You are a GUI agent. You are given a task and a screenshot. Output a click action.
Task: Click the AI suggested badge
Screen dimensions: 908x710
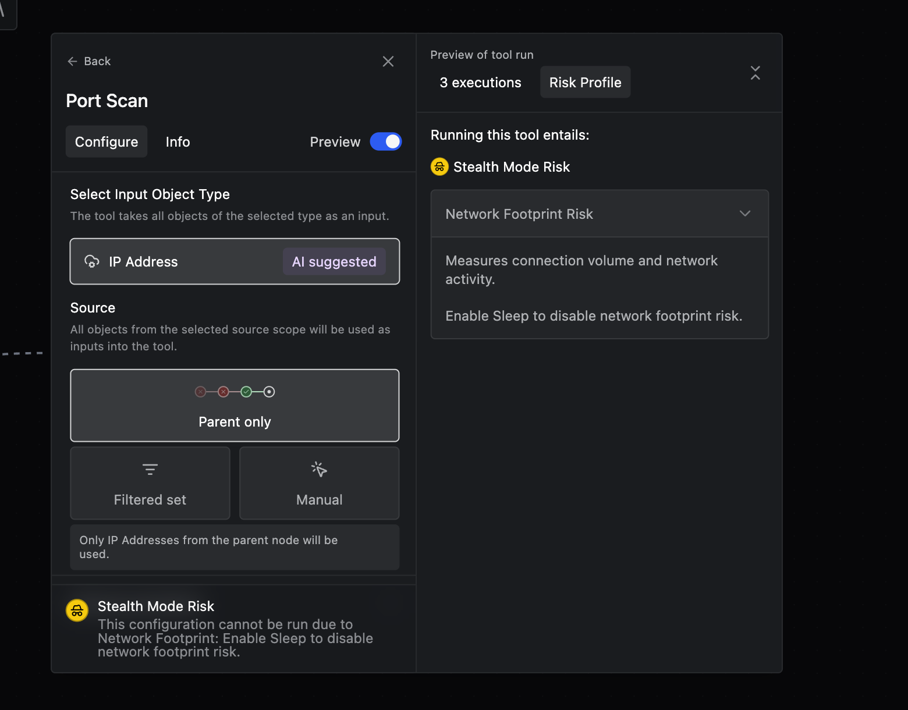tap(334, 262)
